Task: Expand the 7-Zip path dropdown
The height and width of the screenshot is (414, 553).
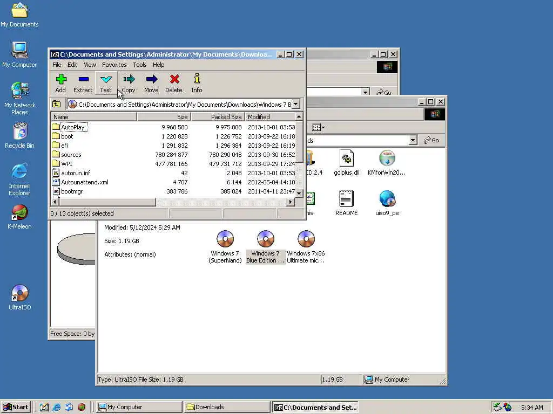Action: 295,104
